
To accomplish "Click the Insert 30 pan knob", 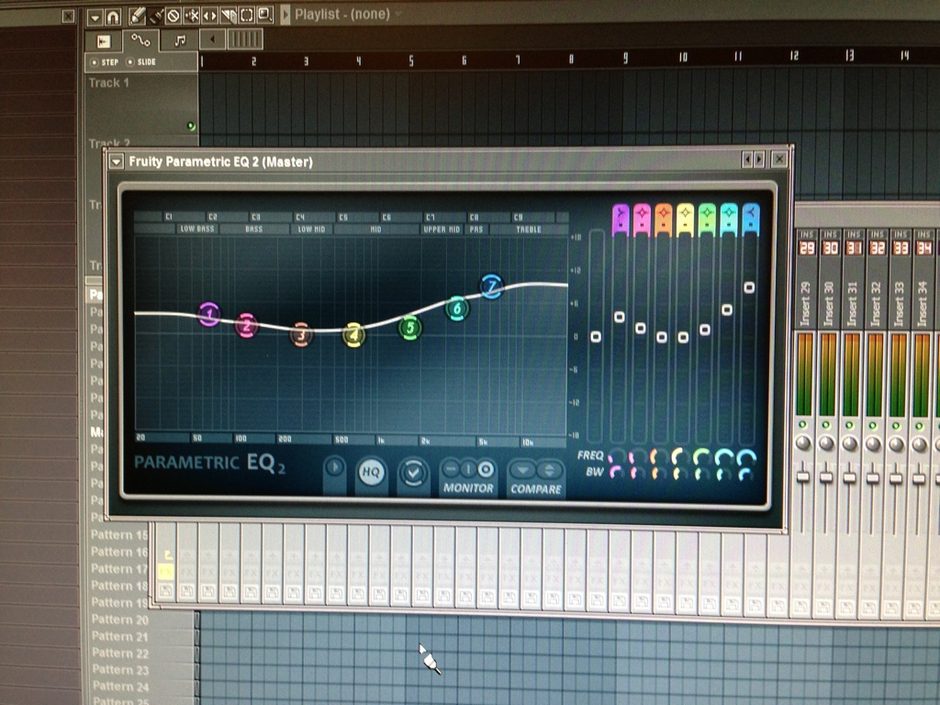I will point(826,443).
